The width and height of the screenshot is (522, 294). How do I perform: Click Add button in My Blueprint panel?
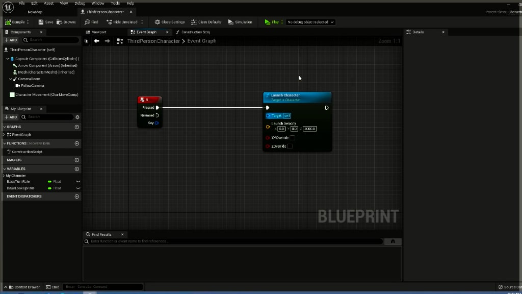[x=11, y=117]
